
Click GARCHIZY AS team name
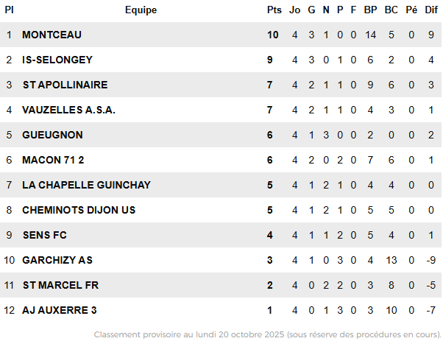(57, 260)
